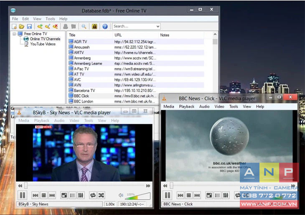
Task: Adjust volume slider in Sky News VLC
Action: click(x=138, y=196)
